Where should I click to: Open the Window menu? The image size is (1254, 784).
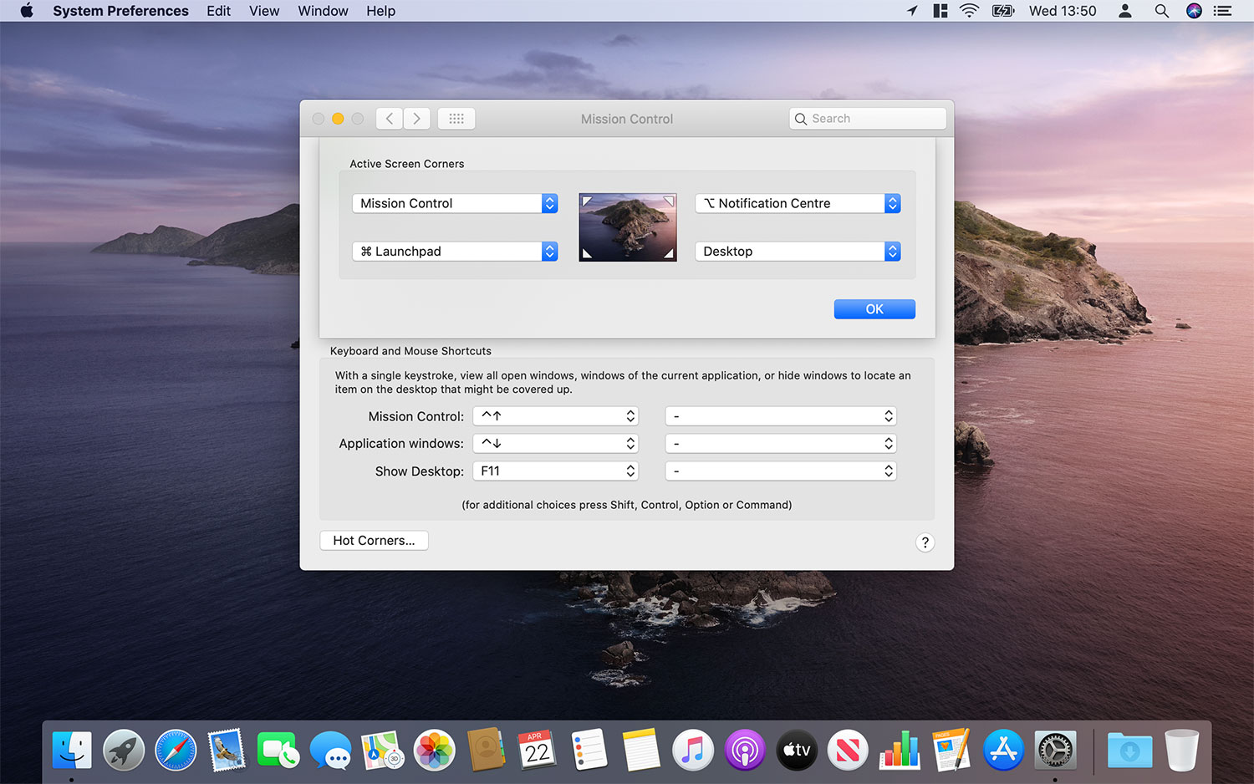(x=323, y=11)
